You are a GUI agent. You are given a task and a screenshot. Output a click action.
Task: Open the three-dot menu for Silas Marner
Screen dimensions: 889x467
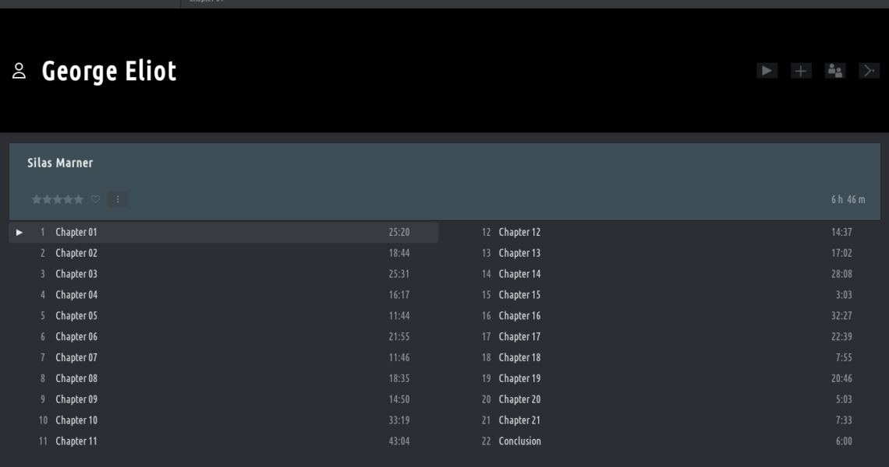[x=118, y=199]
